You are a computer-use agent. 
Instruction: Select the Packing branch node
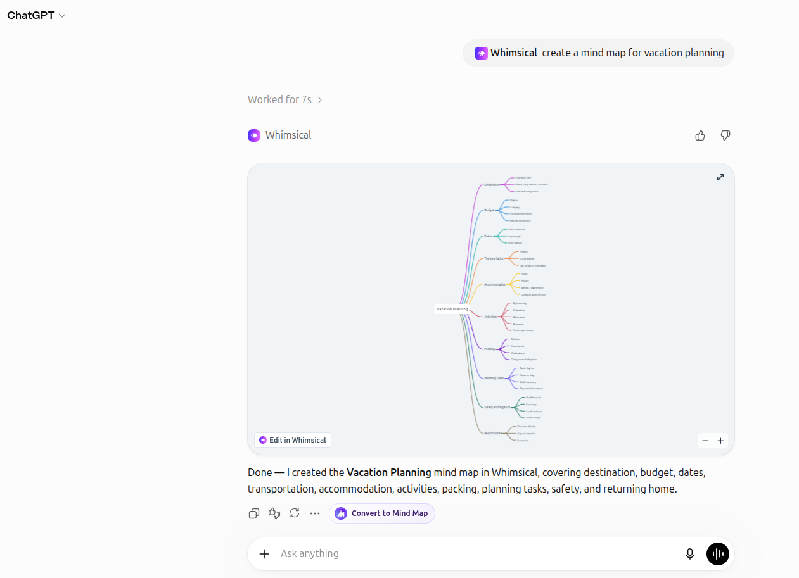click(489, 349)
